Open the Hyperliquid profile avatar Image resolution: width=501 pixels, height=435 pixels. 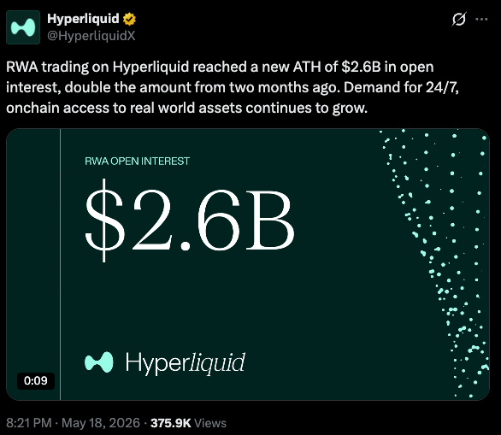click(23, 27)
